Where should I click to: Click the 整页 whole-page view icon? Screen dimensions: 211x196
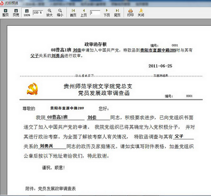point(5,13)
